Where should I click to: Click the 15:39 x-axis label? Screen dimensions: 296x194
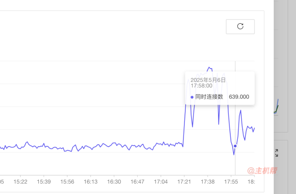click(44, 182)
